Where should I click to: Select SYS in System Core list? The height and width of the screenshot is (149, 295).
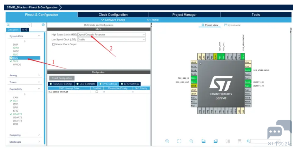(15, 61)
